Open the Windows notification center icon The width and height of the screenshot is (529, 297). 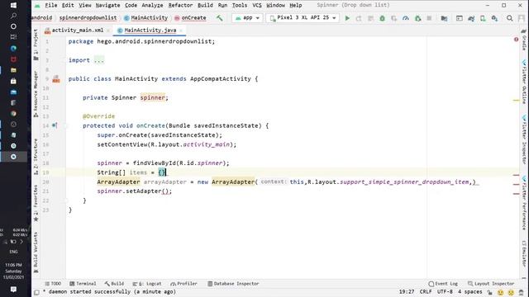(x=13, y=290)
